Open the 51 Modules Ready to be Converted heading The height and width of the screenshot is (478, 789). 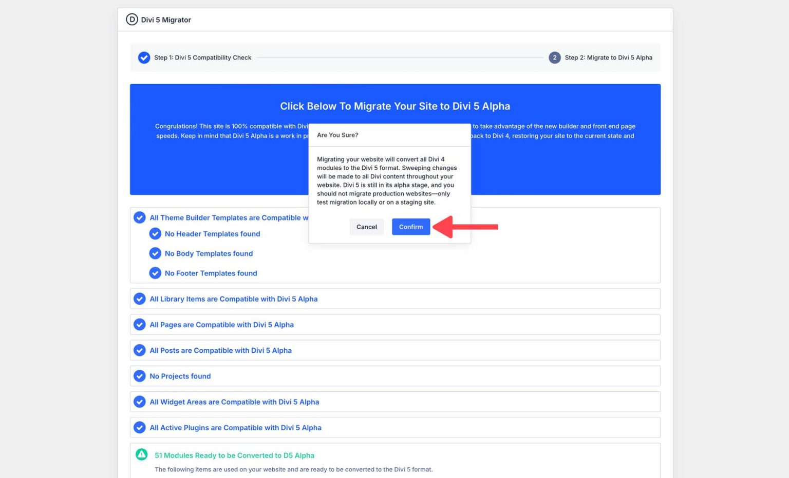click(x=235, y=455)
